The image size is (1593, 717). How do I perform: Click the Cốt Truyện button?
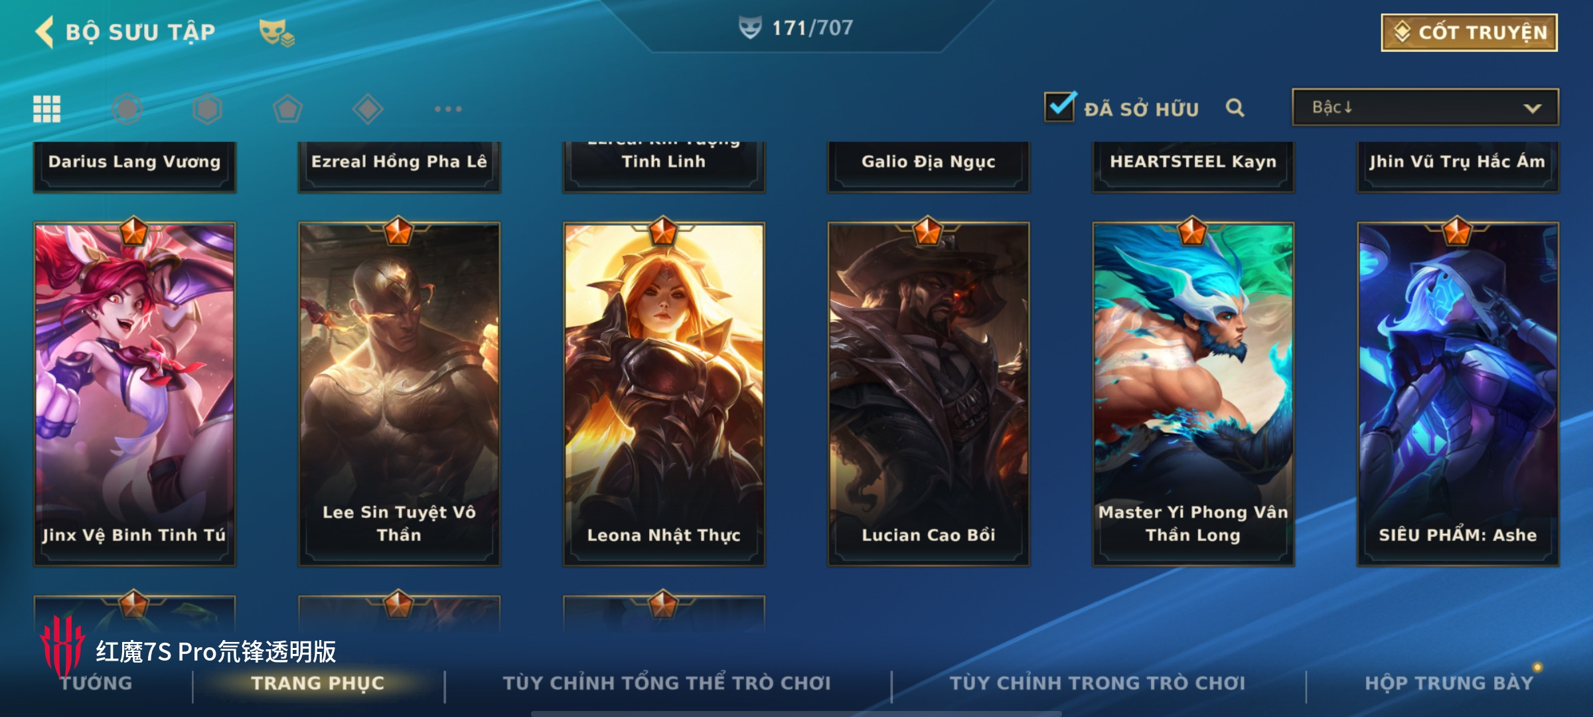1469,33
